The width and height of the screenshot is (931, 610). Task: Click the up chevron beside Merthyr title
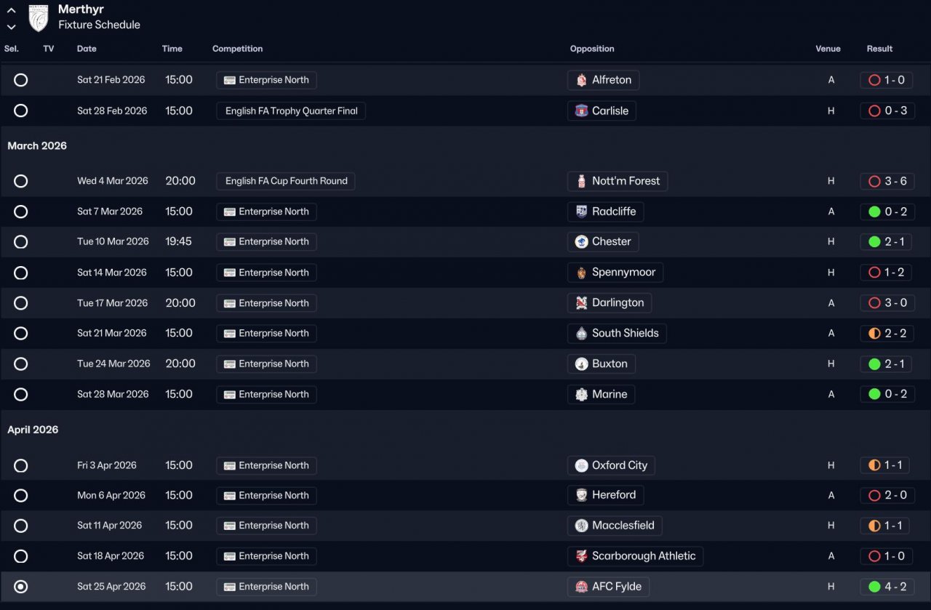pyautogui.click(x=11, y=10)
